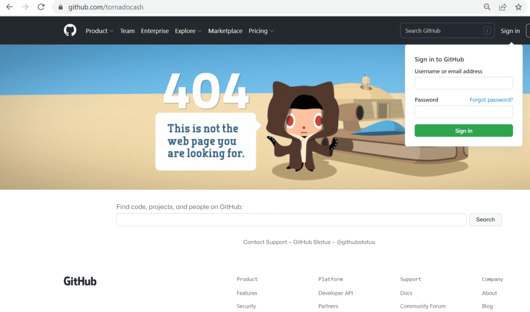Click the Forgot password? link
The width and height of the screenshot is (530, 312).
pyautogui.click(x=491, y=100)
